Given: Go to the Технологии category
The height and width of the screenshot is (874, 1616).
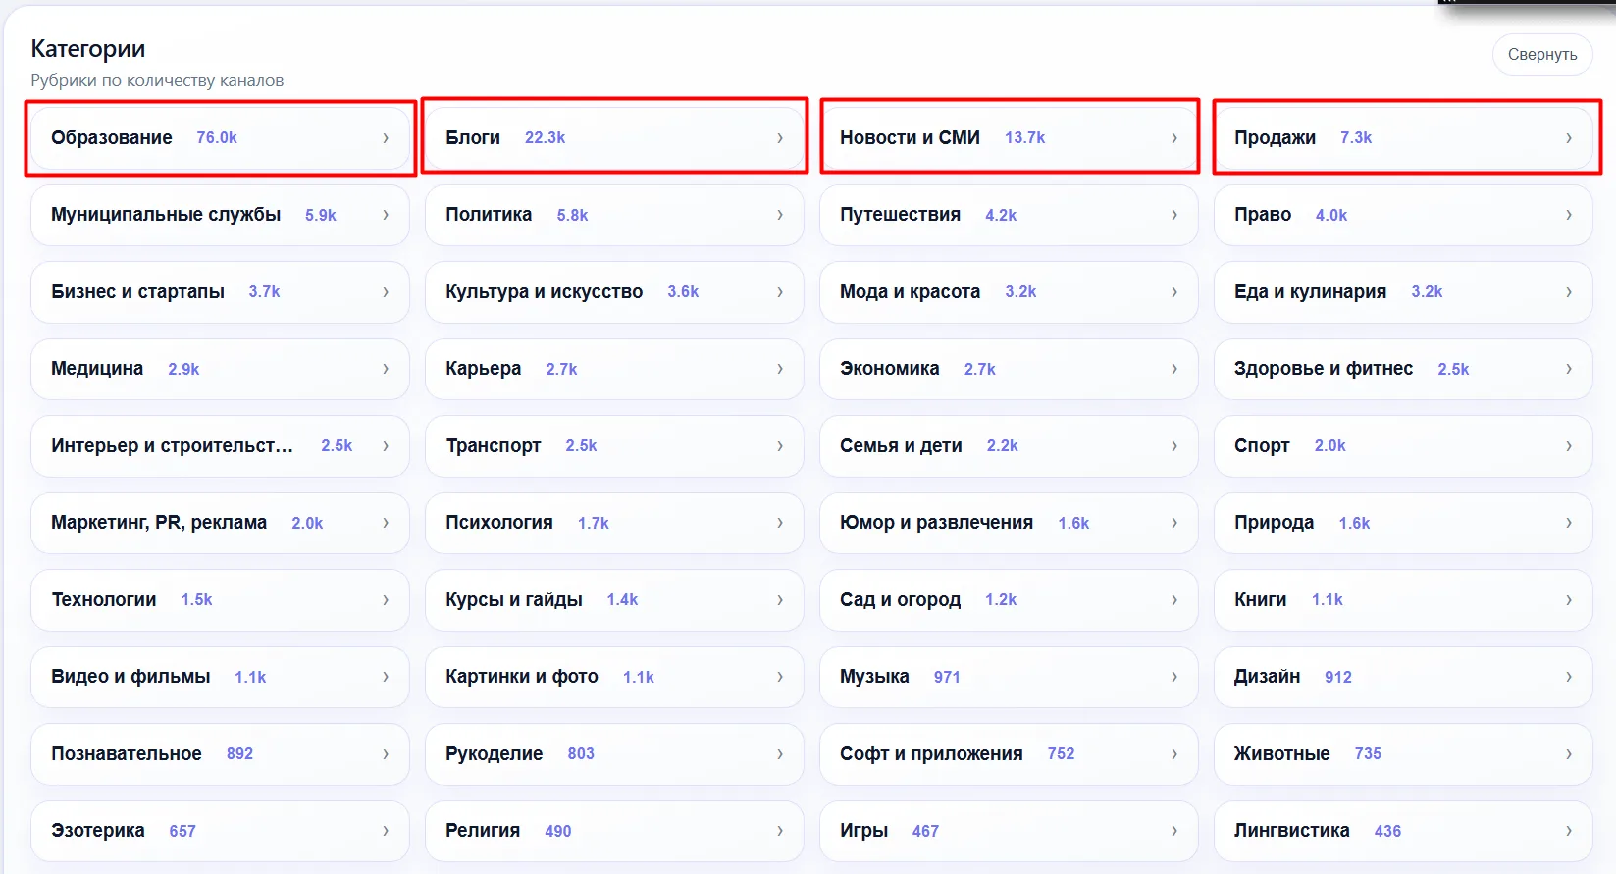Looking at the screenshot, I should (x=220, y=600).
